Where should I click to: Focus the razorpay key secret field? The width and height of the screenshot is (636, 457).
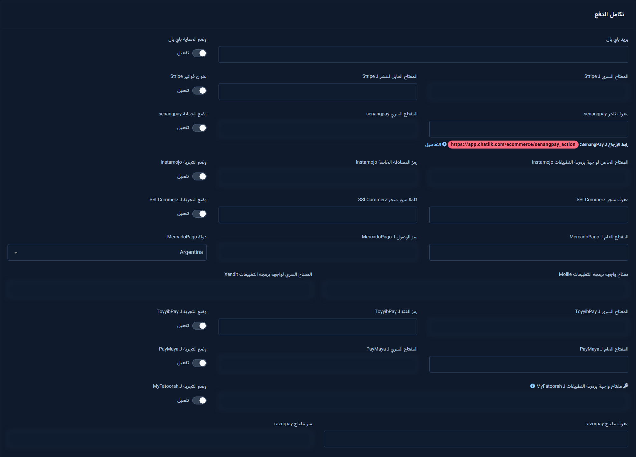160,439
